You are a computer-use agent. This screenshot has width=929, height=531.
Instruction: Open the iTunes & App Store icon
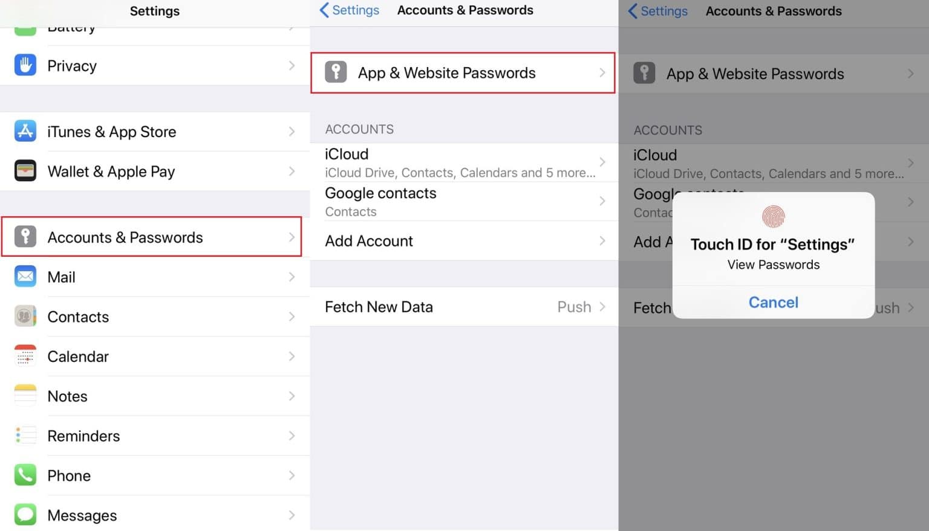[x=25, y=131]
